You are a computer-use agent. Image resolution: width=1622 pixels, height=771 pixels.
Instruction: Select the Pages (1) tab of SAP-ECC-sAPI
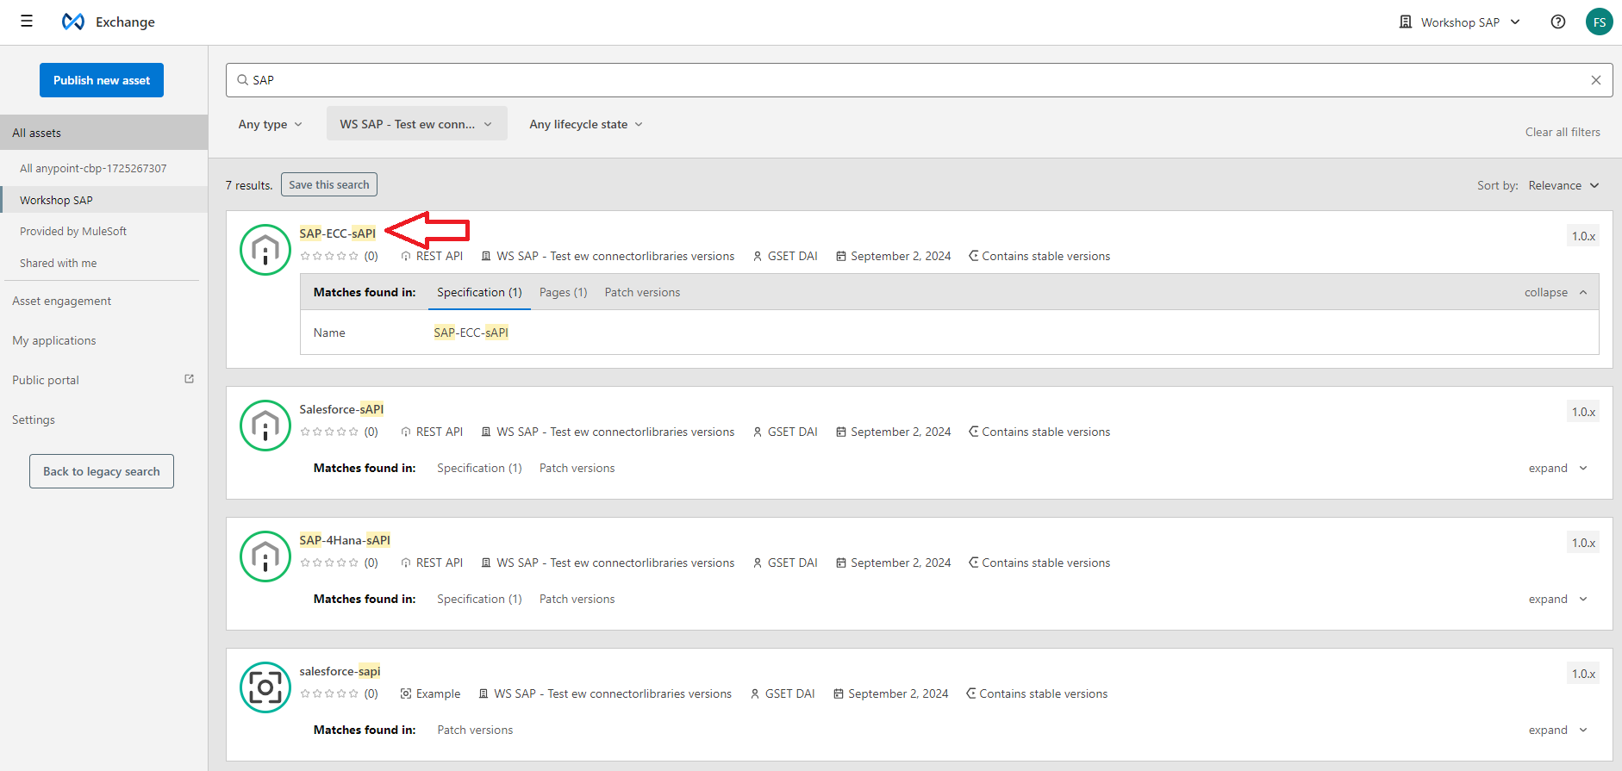coord(563,292)
